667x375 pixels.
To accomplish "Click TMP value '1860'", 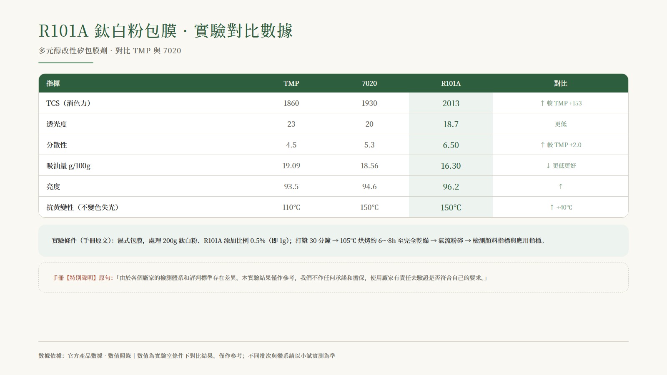I will tap(291, 103).
